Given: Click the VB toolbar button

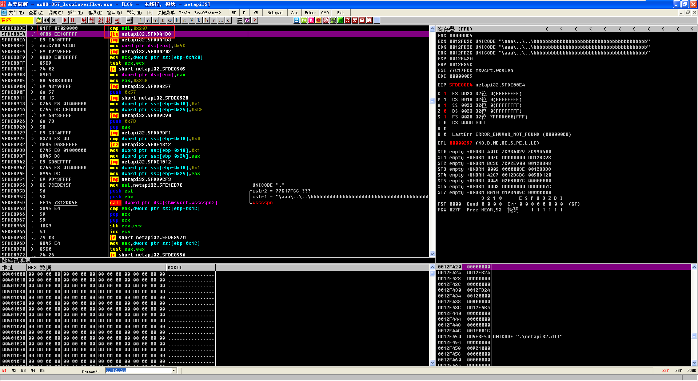Looking at the screenshot, I should [x=256, y=13].
